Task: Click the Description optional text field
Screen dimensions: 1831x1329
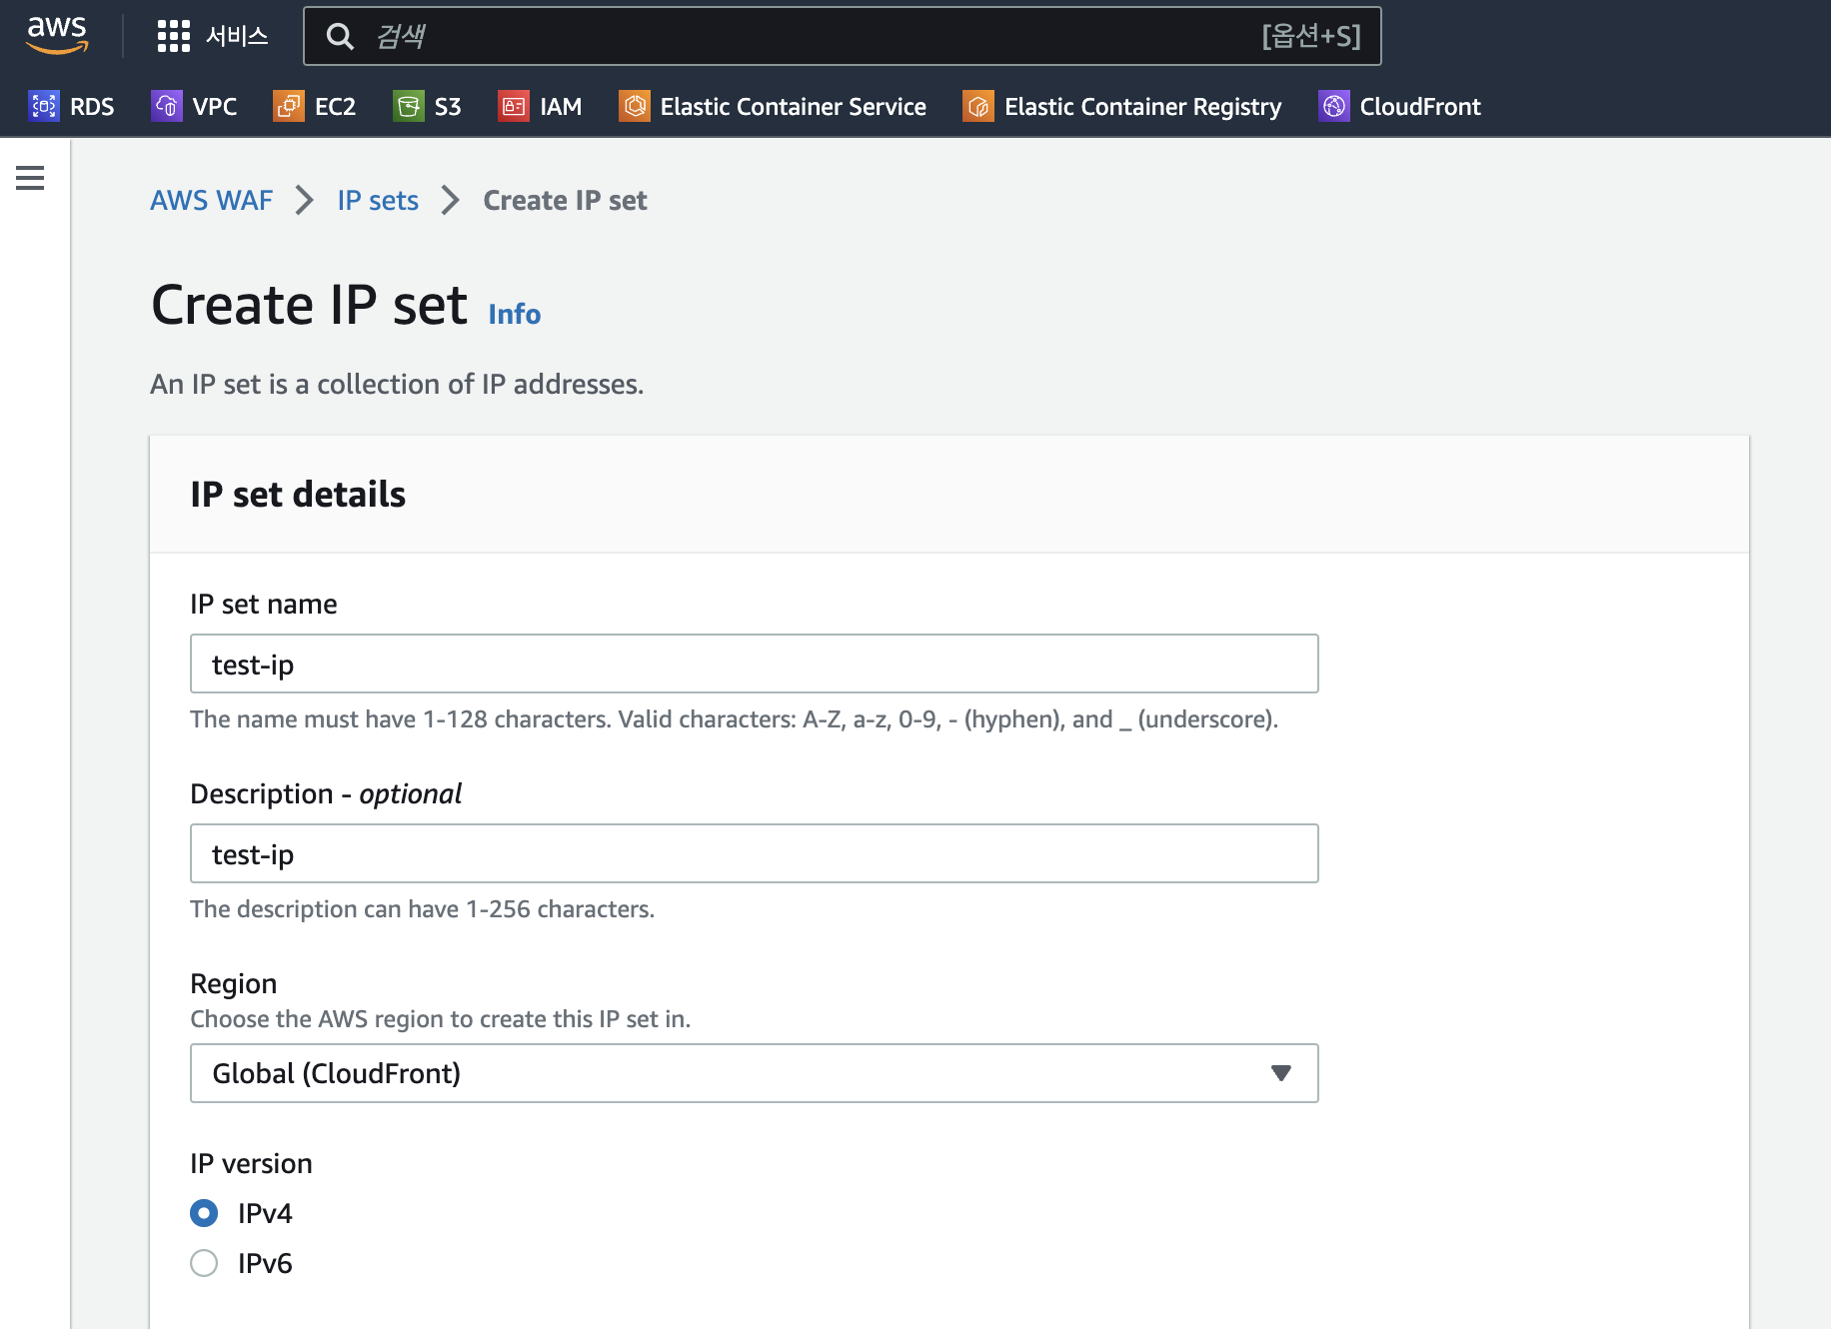Action: coord(755,853)
